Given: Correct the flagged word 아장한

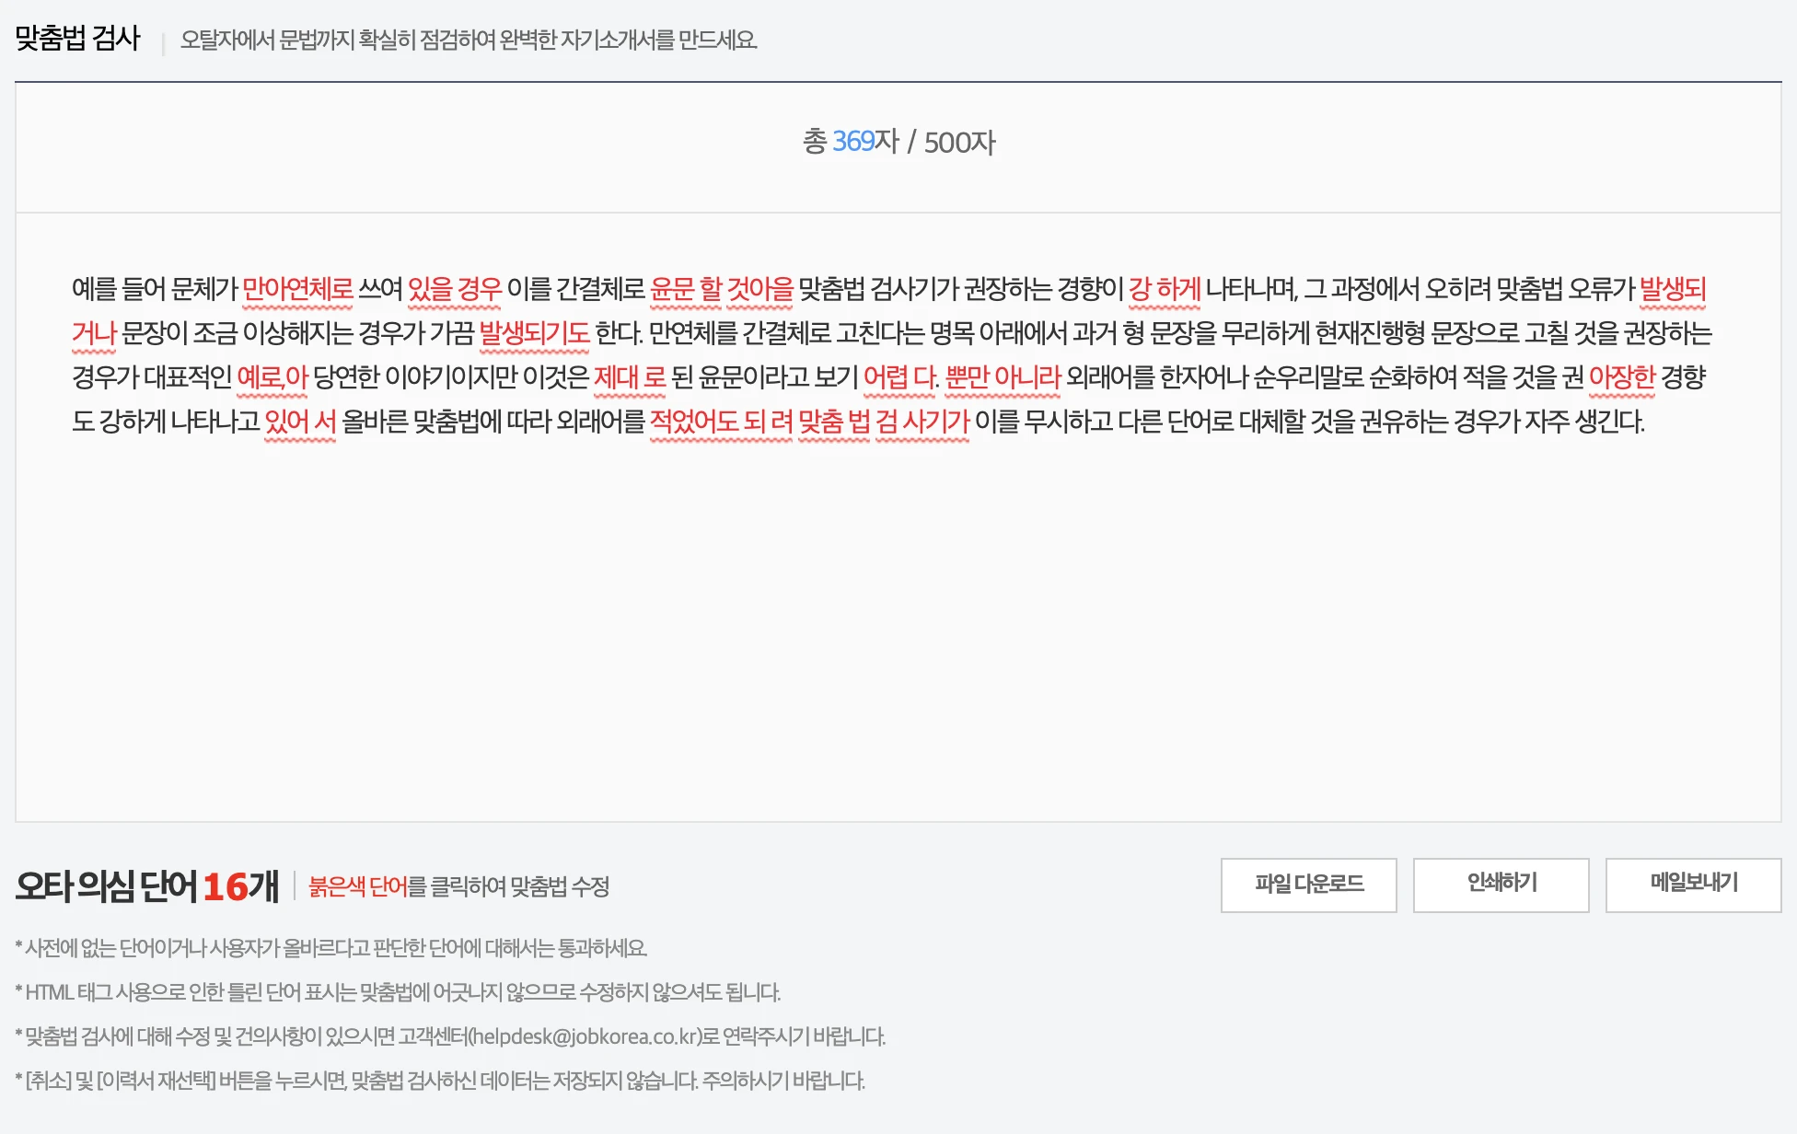Looking at the screenshot, I should click(x=1620, y=378).
